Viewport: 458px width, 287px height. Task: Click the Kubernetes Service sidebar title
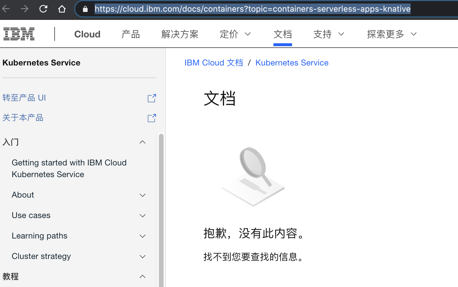tap(41, 63)
